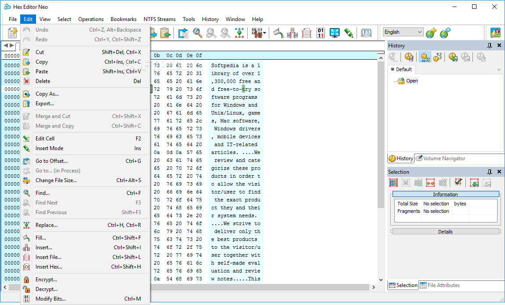Viewport: 505px width, 305px height.
Task: Click scroll up arrow of hex view
Action: click(381, 58)
